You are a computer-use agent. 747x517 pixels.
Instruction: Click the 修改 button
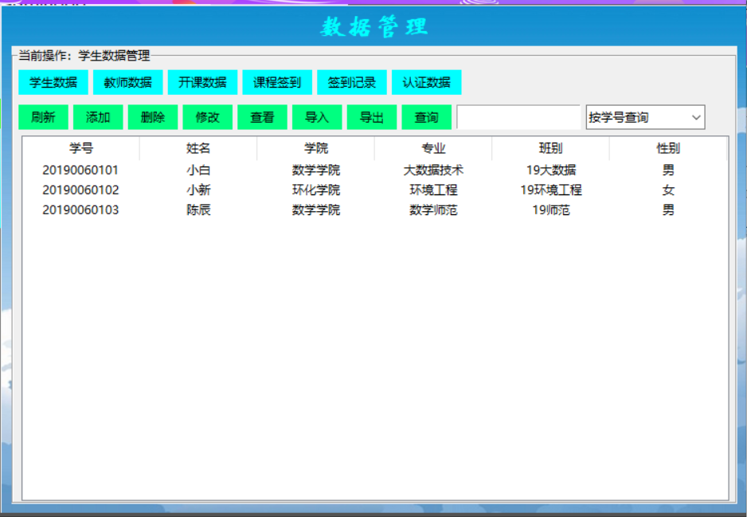point(208,117)
